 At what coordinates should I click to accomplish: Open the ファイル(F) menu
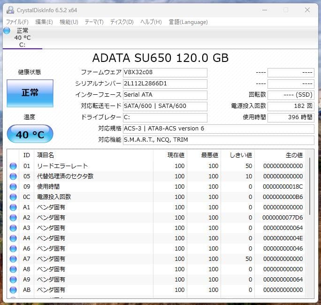[17, 22]
